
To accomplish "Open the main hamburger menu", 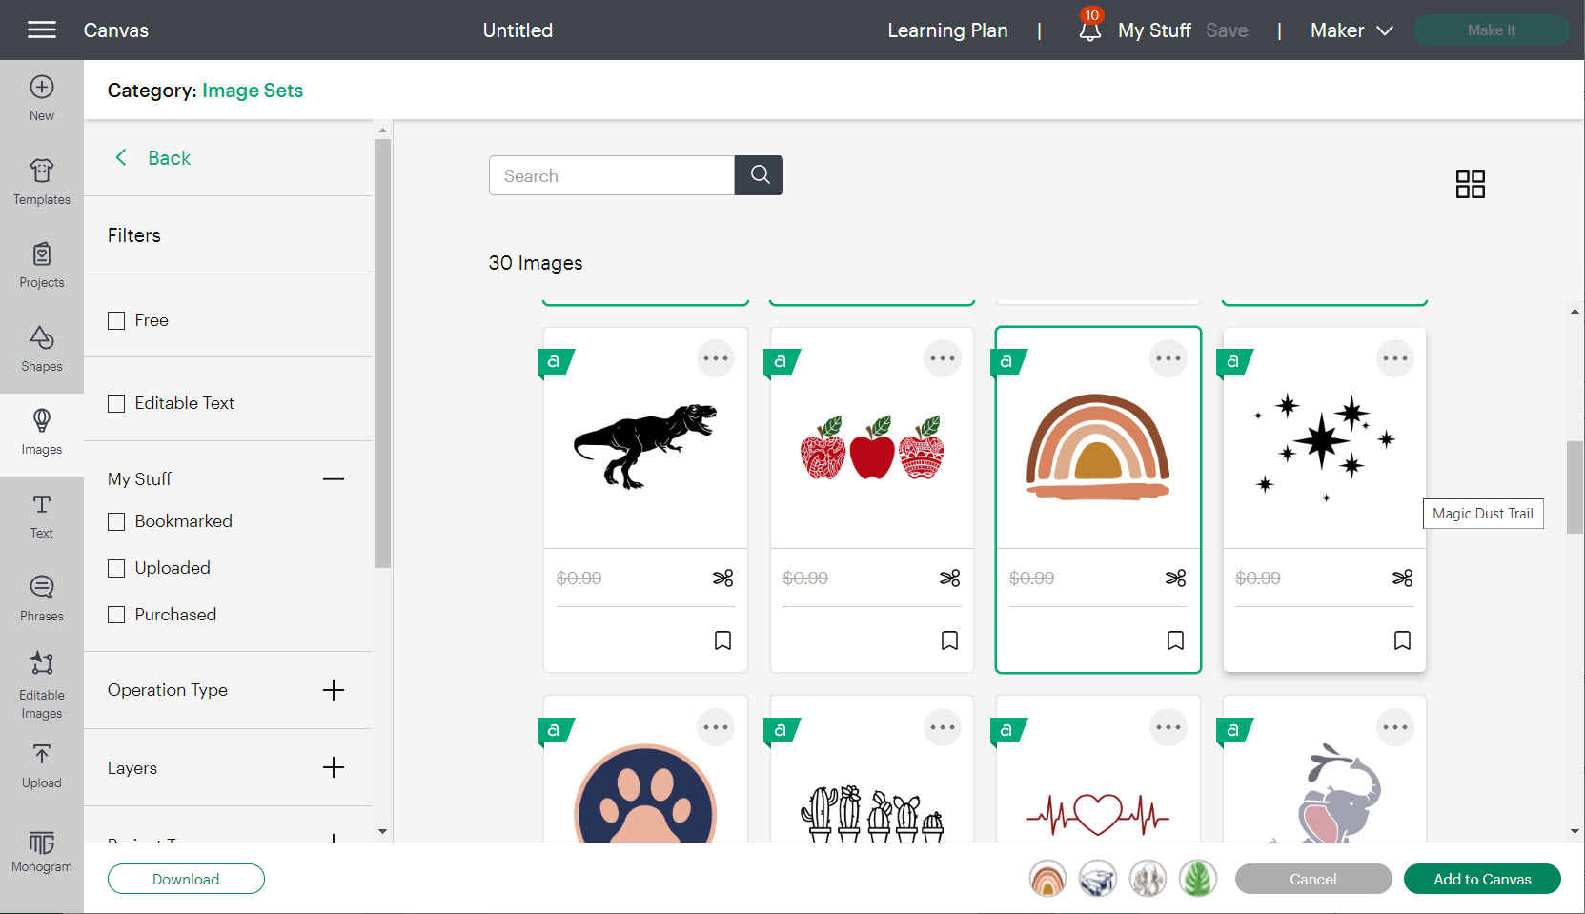I will tap(41, 30).
